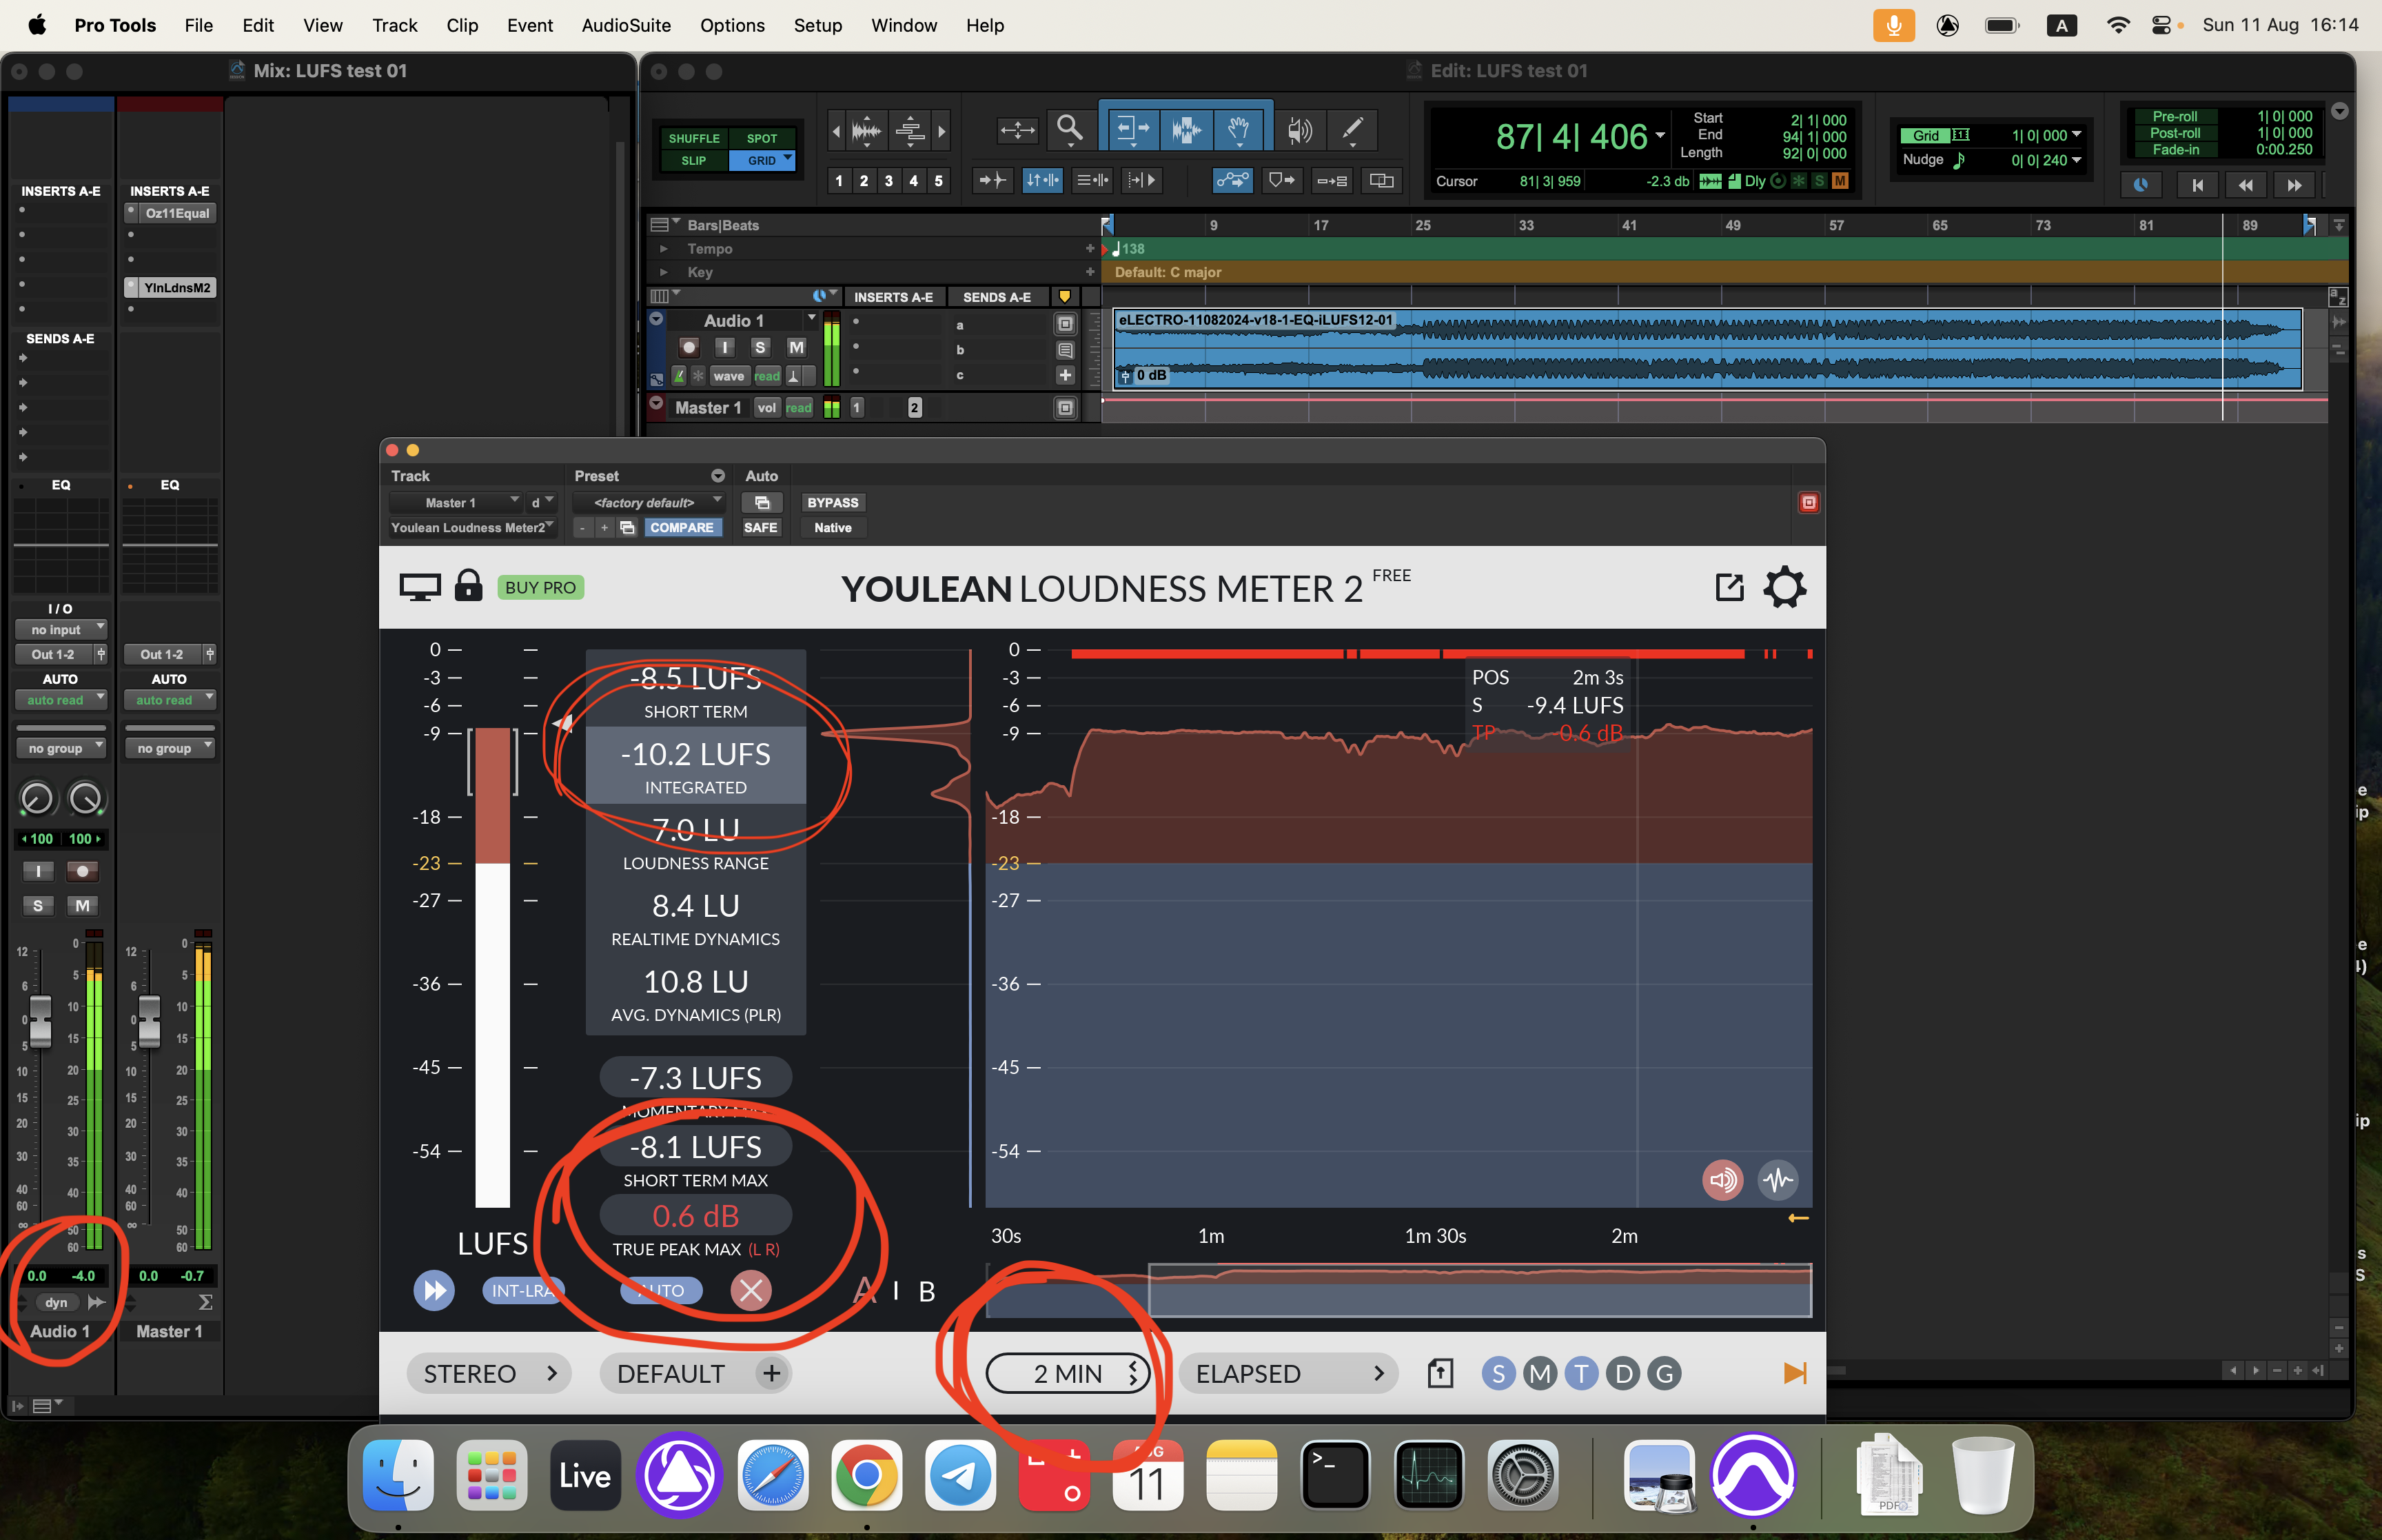Click the COMPARE button
Image resolution: width=2382 pixels, height=1540 pixels.
point(682,527)
